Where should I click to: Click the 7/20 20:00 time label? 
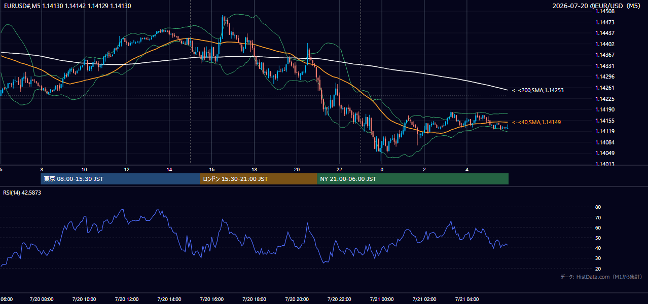tap(297, 299)
